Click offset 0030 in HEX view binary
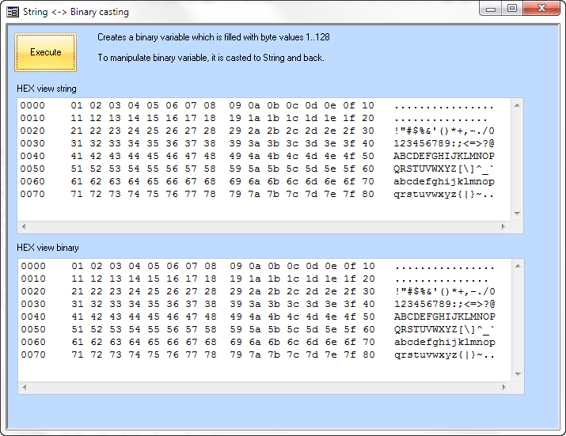Image resolution: width=566 pixels, height=436 pixels. (33, 304)
